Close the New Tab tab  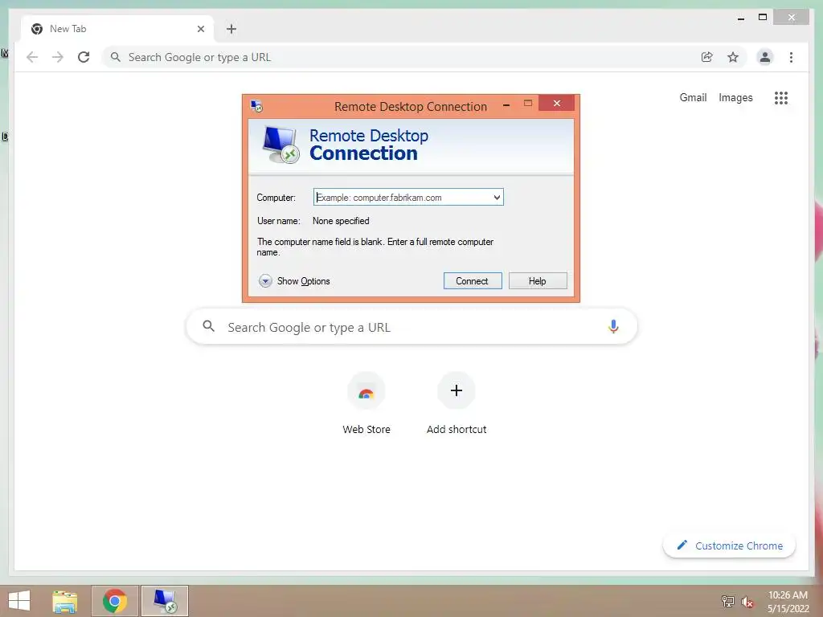(200, 29)
